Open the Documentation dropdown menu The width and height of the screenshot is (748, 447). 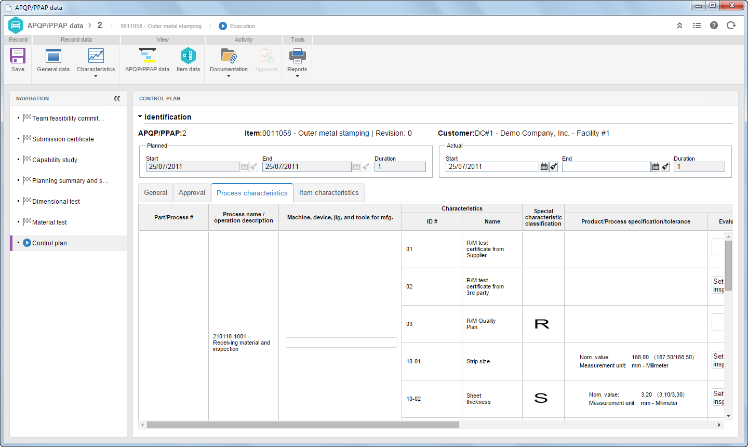click(229, 76)
